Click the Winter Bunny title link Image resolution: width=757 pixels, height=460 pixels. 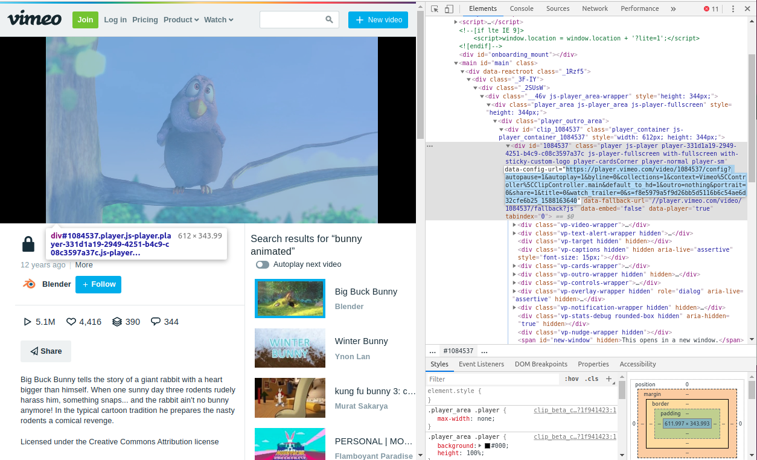(x=362, y=341)
